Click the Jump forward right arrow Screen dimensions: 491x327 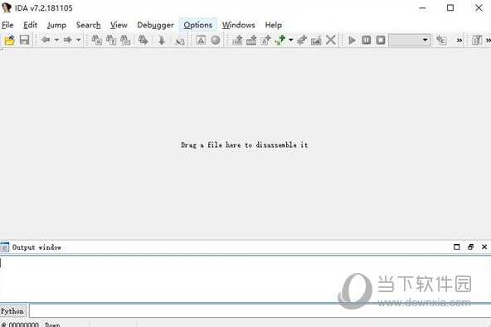point(67,40)
